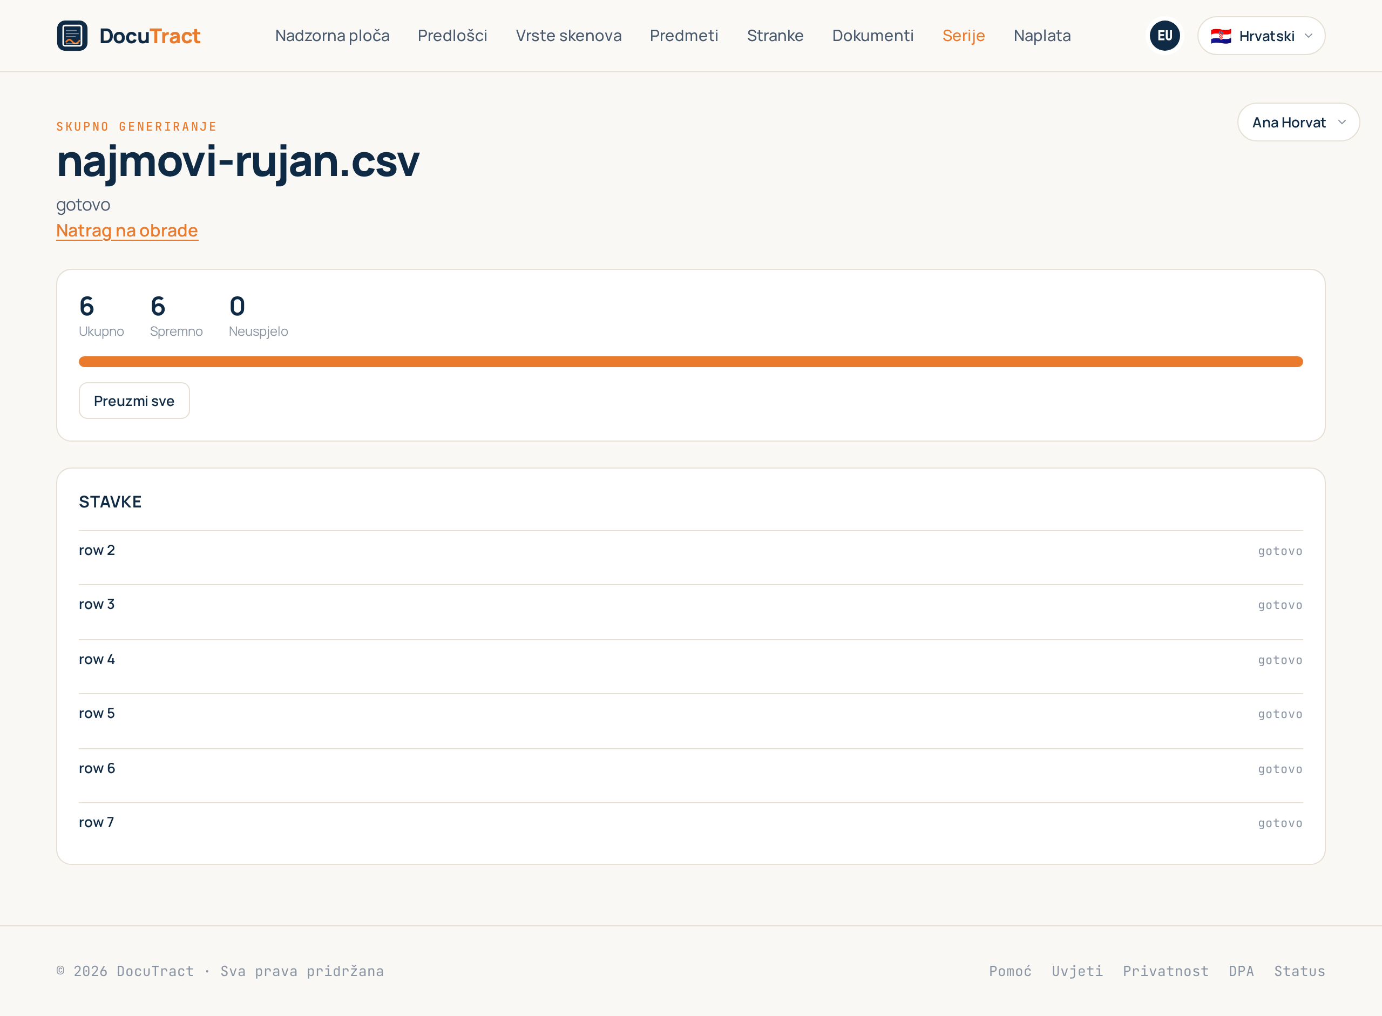The image size is (1382, 1016).
Task: Open the Status footer link
Action: click(1299, 971)
